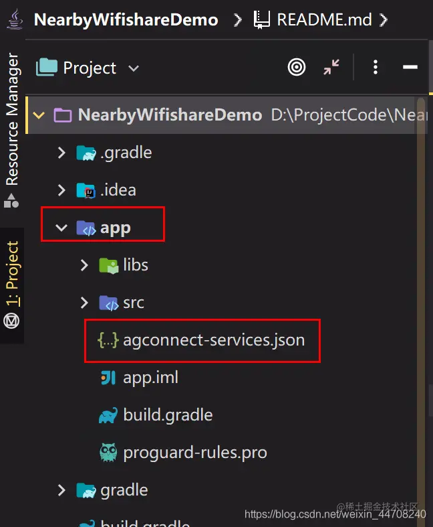The height and width of the screenshot is (527, 433).
Task: Select the .idea folder name
Action: pos(118,190)
